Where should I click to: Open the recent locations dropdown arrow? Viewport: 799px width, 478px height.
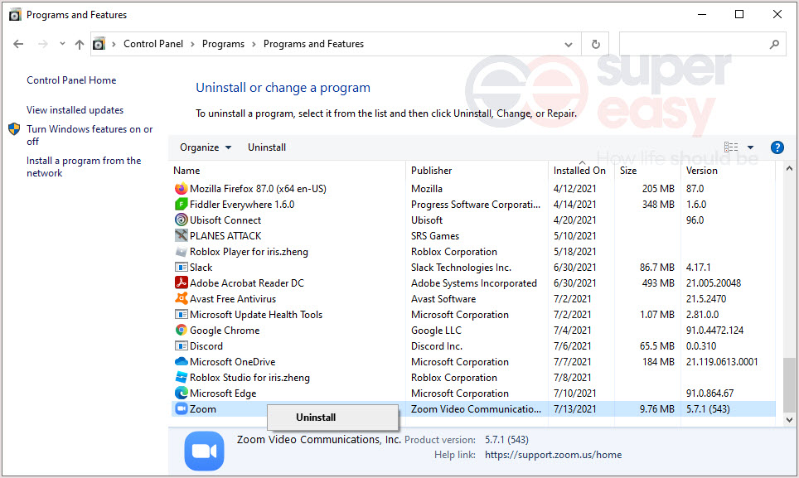[62, 44]
